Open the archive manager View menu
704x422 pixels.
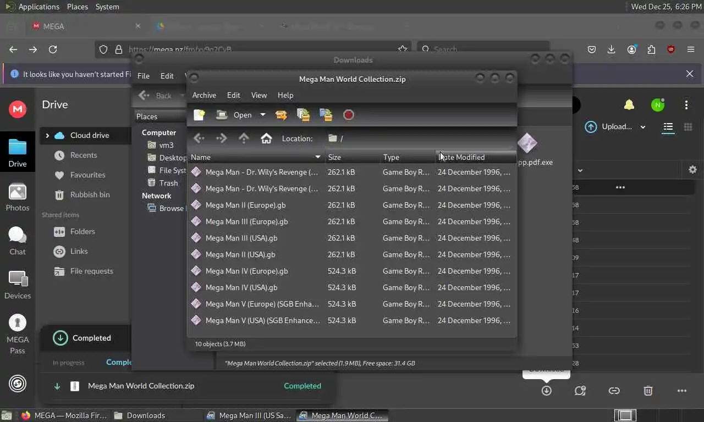pyautogui.click(x=259, y=95)
